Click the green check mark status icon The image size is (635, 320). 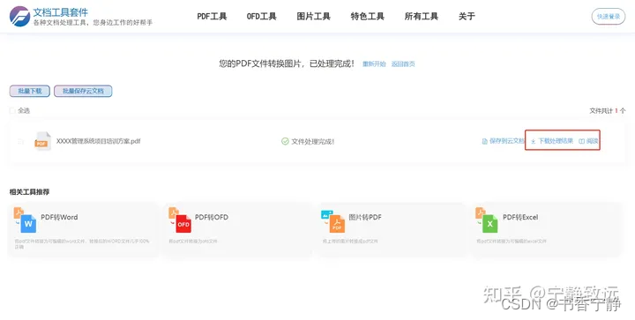(285, 141)
